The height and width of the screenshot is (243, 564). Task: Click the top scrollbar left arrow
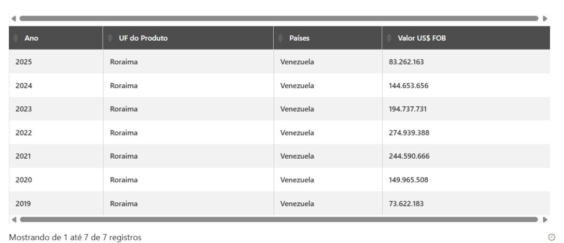pyautogui.click(x=13, y=18)
